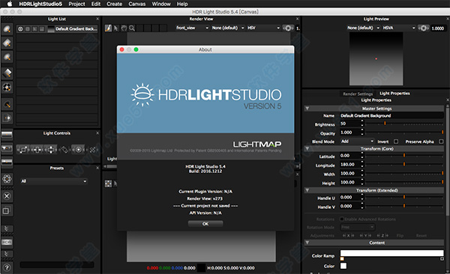Add the third round light in left toolbar

7,58
